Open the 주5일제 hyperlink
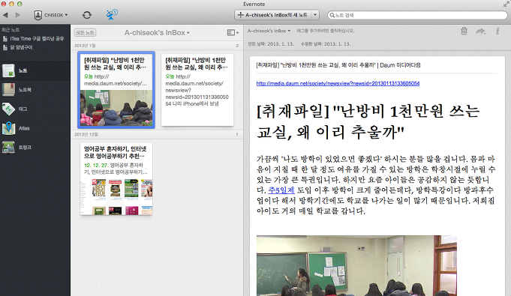The width and height of the screenshot is (511, 296). pos(281,190)
